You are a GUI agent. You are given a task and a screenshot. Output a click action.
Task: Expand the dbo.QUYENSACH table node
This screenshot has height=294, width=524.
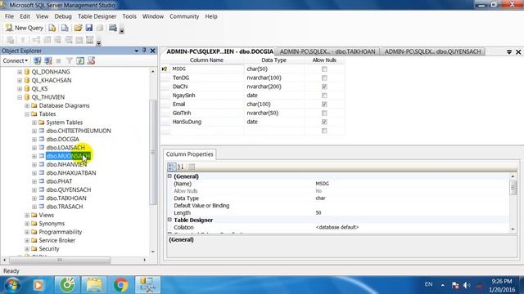pos(34,189)
